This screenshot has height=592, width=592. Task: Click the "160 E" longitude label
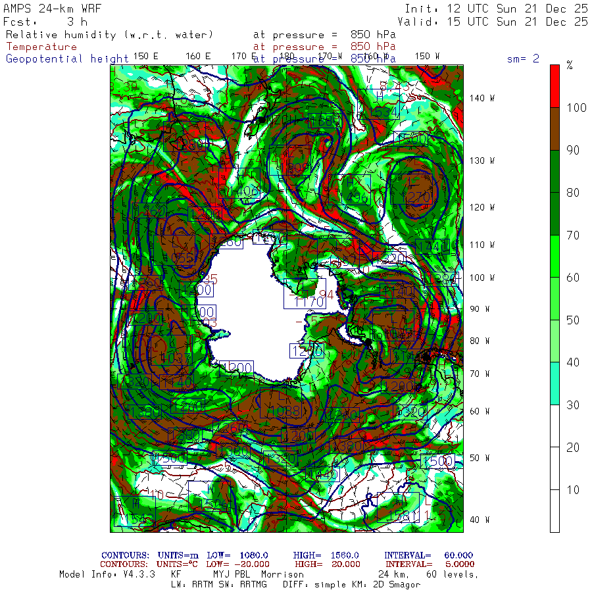198,57
